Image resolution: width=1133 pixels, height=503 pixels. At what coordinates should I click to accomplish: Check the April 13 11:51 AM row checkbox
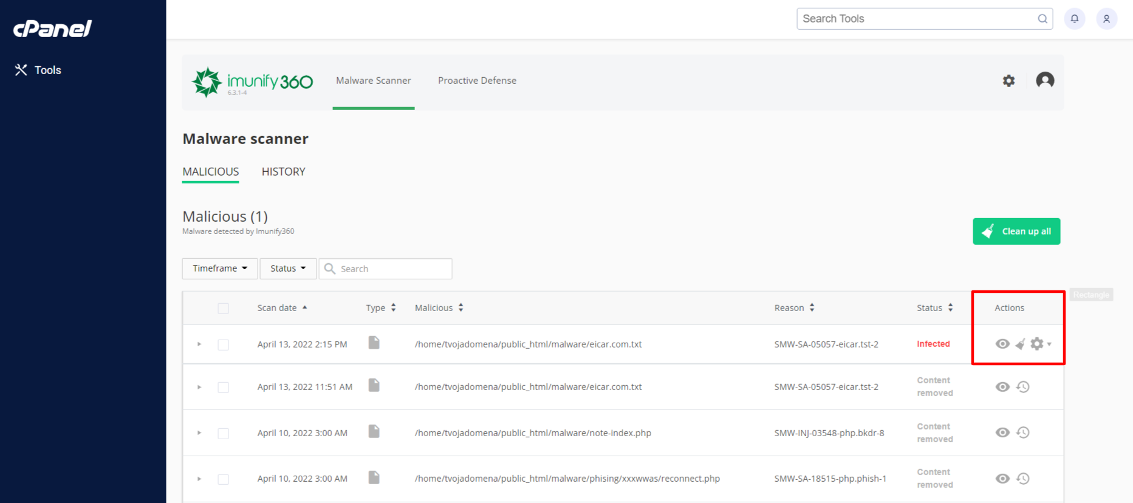(224, 388)
